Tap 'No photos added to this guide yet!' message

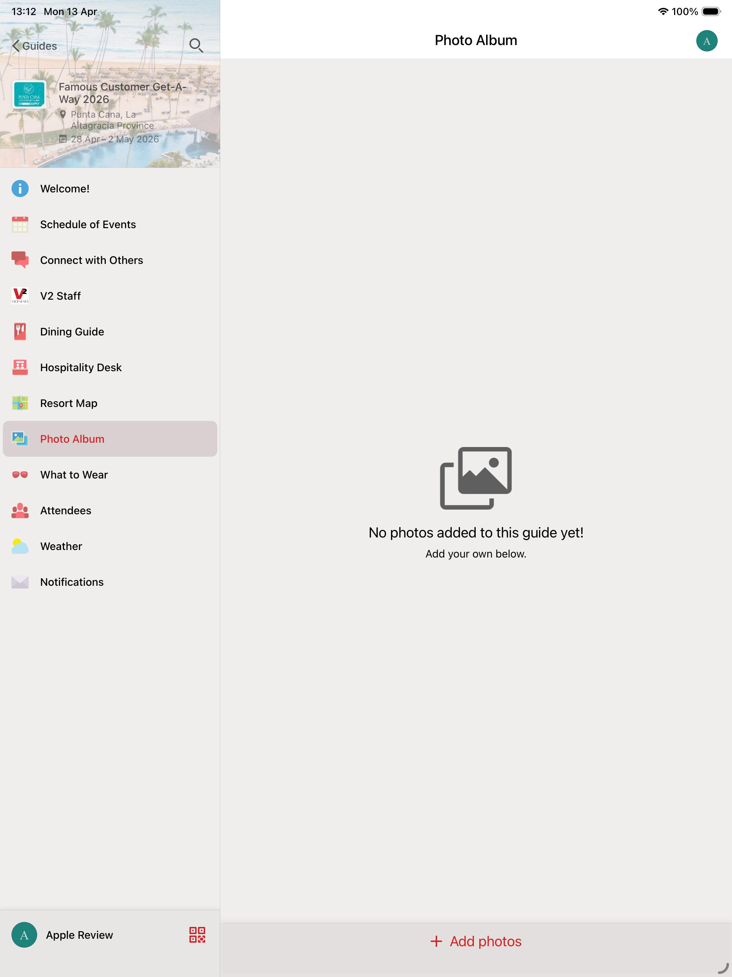click(476, 533)
